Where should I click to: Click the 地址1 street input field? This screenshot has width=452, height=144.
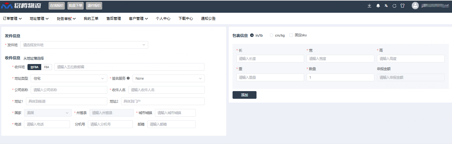tap(66, 101)
